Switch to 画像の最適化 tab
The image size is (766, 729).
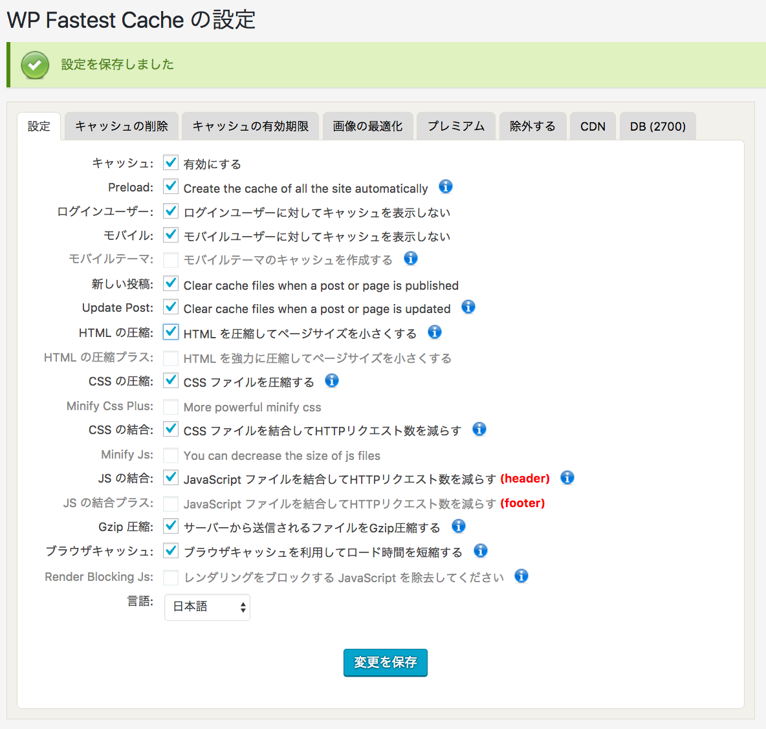click(x=368, y=126)
